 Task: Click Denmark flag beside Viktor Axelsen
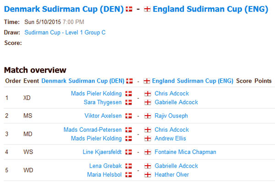pos(128,116)
